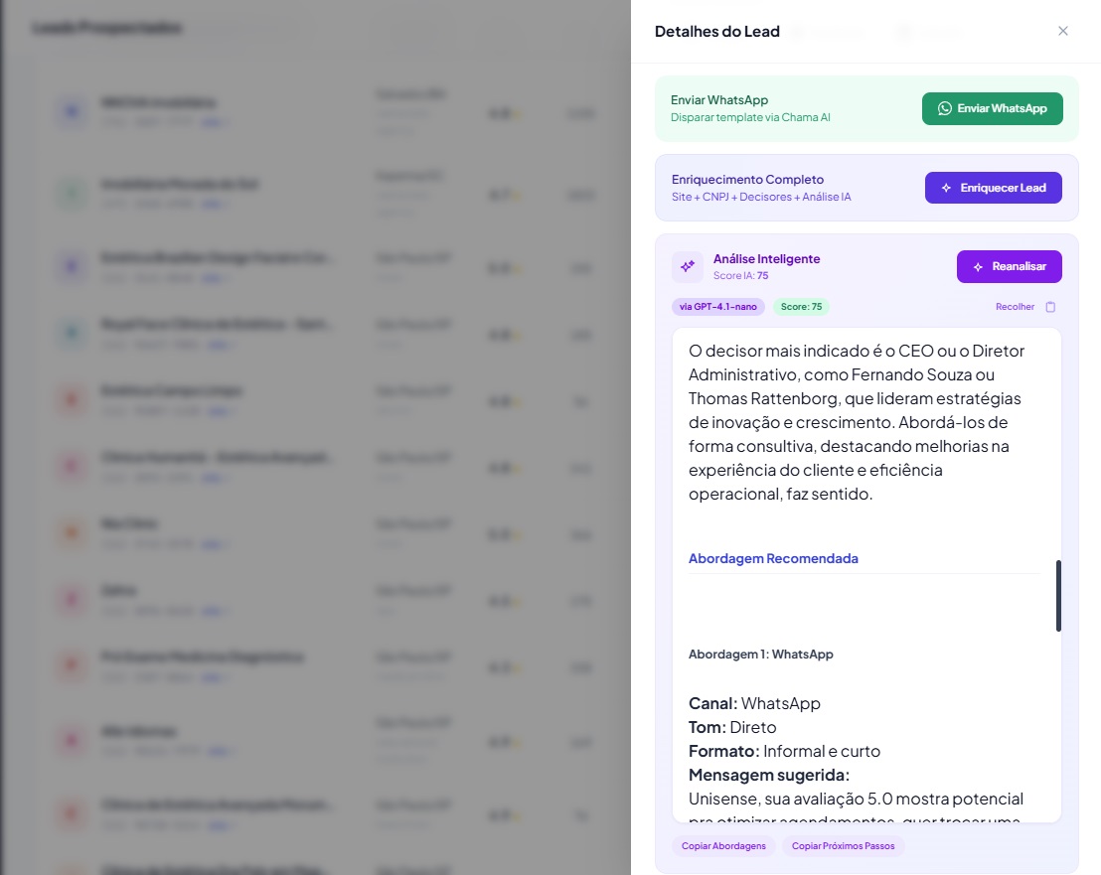Click the WhatsApp logo on the send button
Viewport: 1101px width, 875px height.
pyautogui.click(x=945, y=108)
